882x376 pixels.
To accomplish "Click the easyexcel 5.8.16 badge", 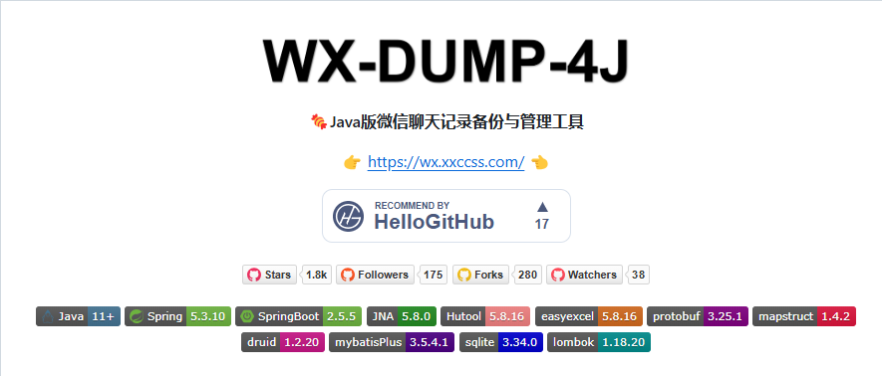I will 588,316.
